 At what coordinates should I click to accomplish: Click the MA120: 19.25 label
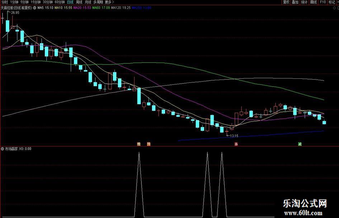(x=121, y=8)
